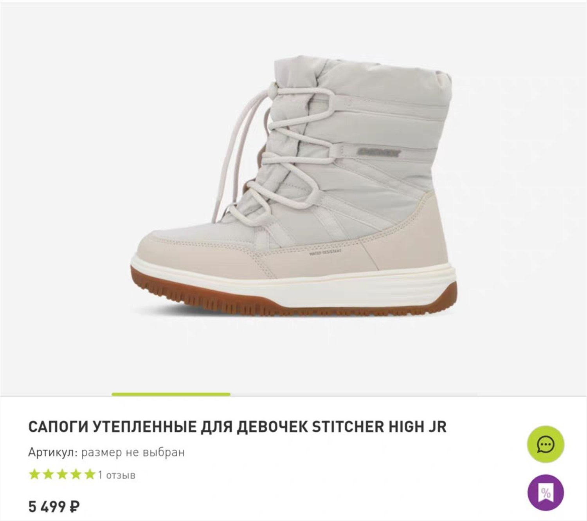
Task: Click the brand logo on boot strap
Action: pyautogui.click(x=378, y=152)
